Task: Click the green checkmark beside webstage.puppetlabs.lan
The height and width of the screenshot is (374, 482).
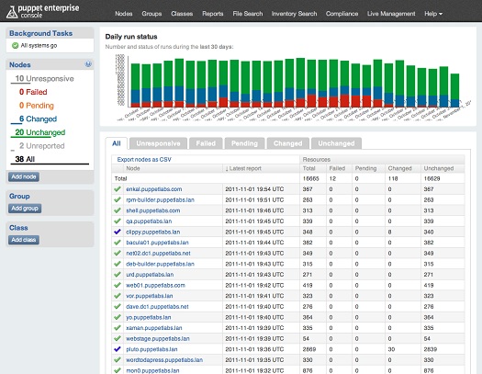Action: tap(118, 338)
